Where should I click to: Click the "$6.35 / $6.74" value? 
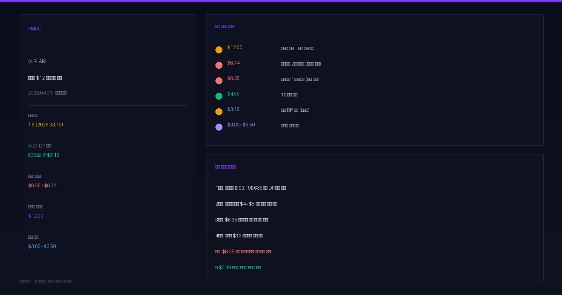[x=42, y=186]
